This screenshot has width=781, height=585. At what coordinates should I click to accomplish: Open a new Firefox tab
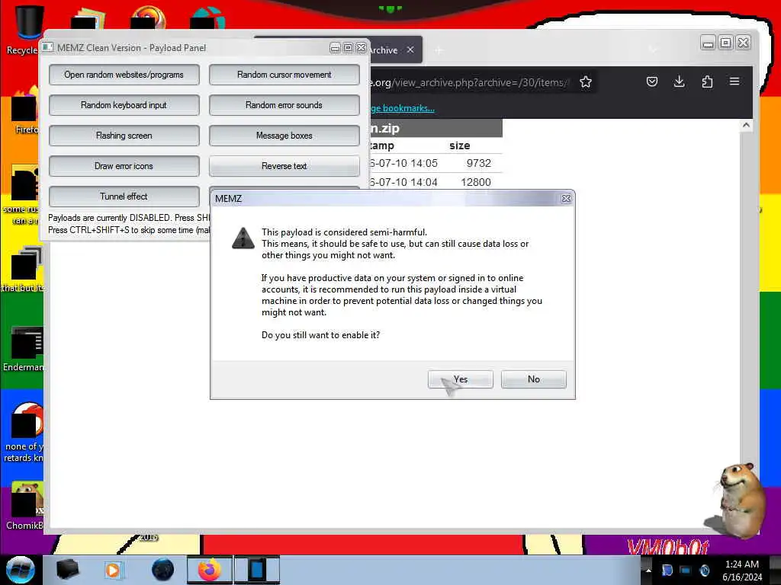(x=439, y=50)
